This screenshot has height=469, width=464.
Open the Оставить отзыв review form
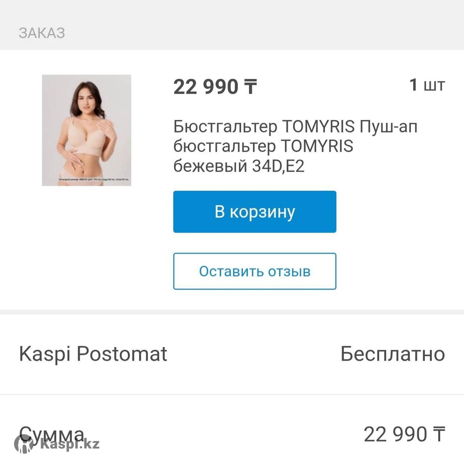[254, 271]
